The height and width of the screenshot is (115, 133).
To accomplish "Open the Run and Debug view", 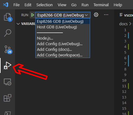I will (x=8, y=65).
